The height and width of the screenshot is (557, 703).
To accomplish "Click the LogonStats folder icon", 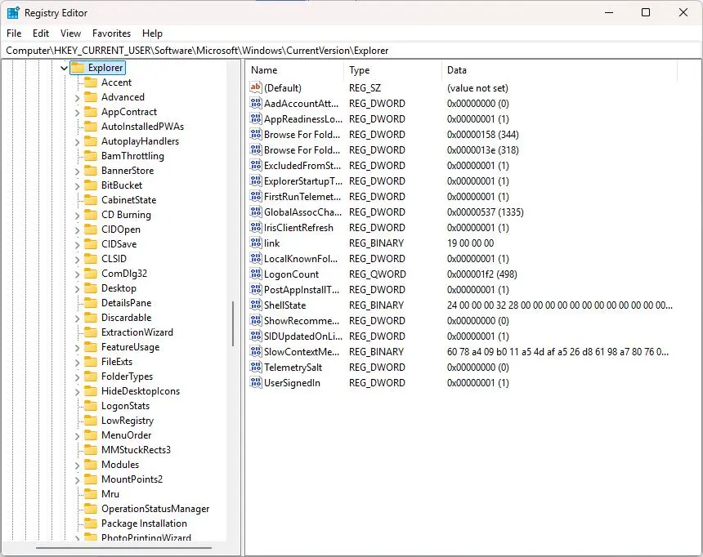I will [91, 406].
